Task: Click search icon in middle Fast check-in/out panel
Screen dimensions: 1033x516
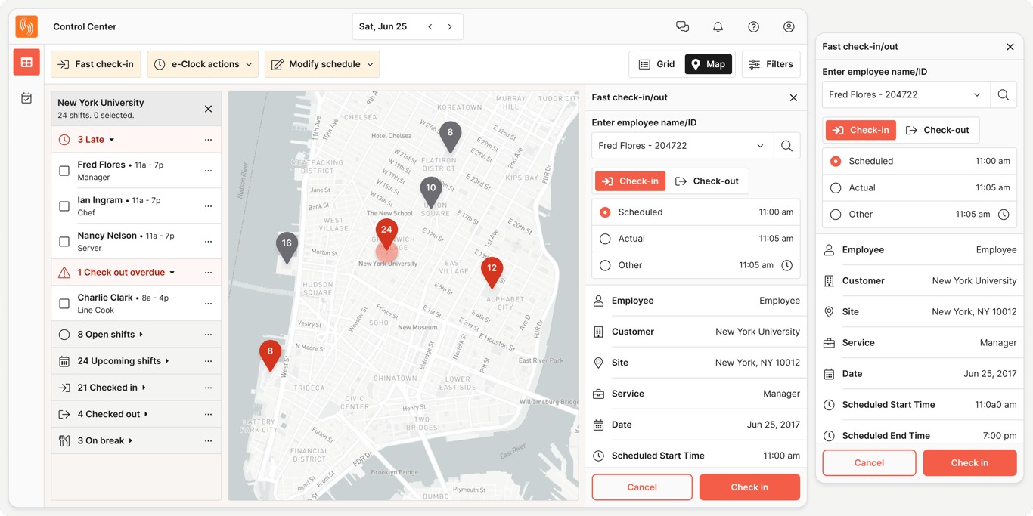Action: point(786,146)
